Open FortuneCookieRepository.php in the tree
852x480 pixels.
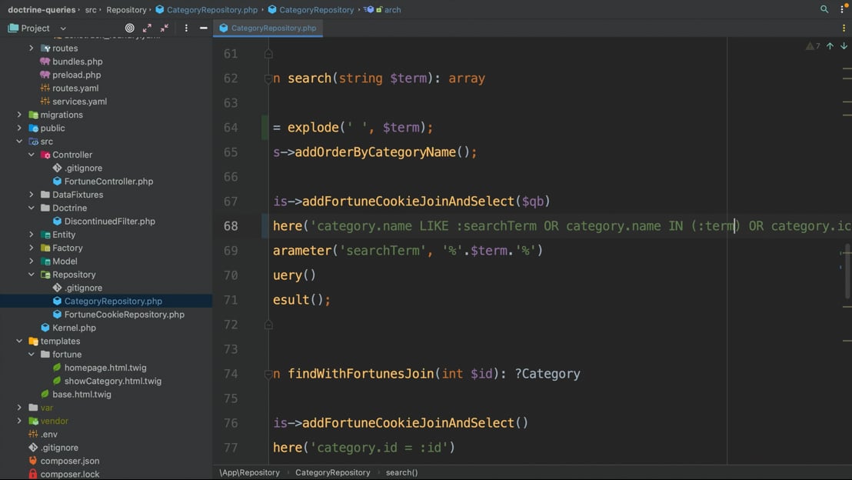tap(125, 314)
